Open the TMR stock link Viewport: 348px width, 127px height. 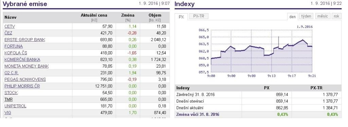click(x=8, y=99)
